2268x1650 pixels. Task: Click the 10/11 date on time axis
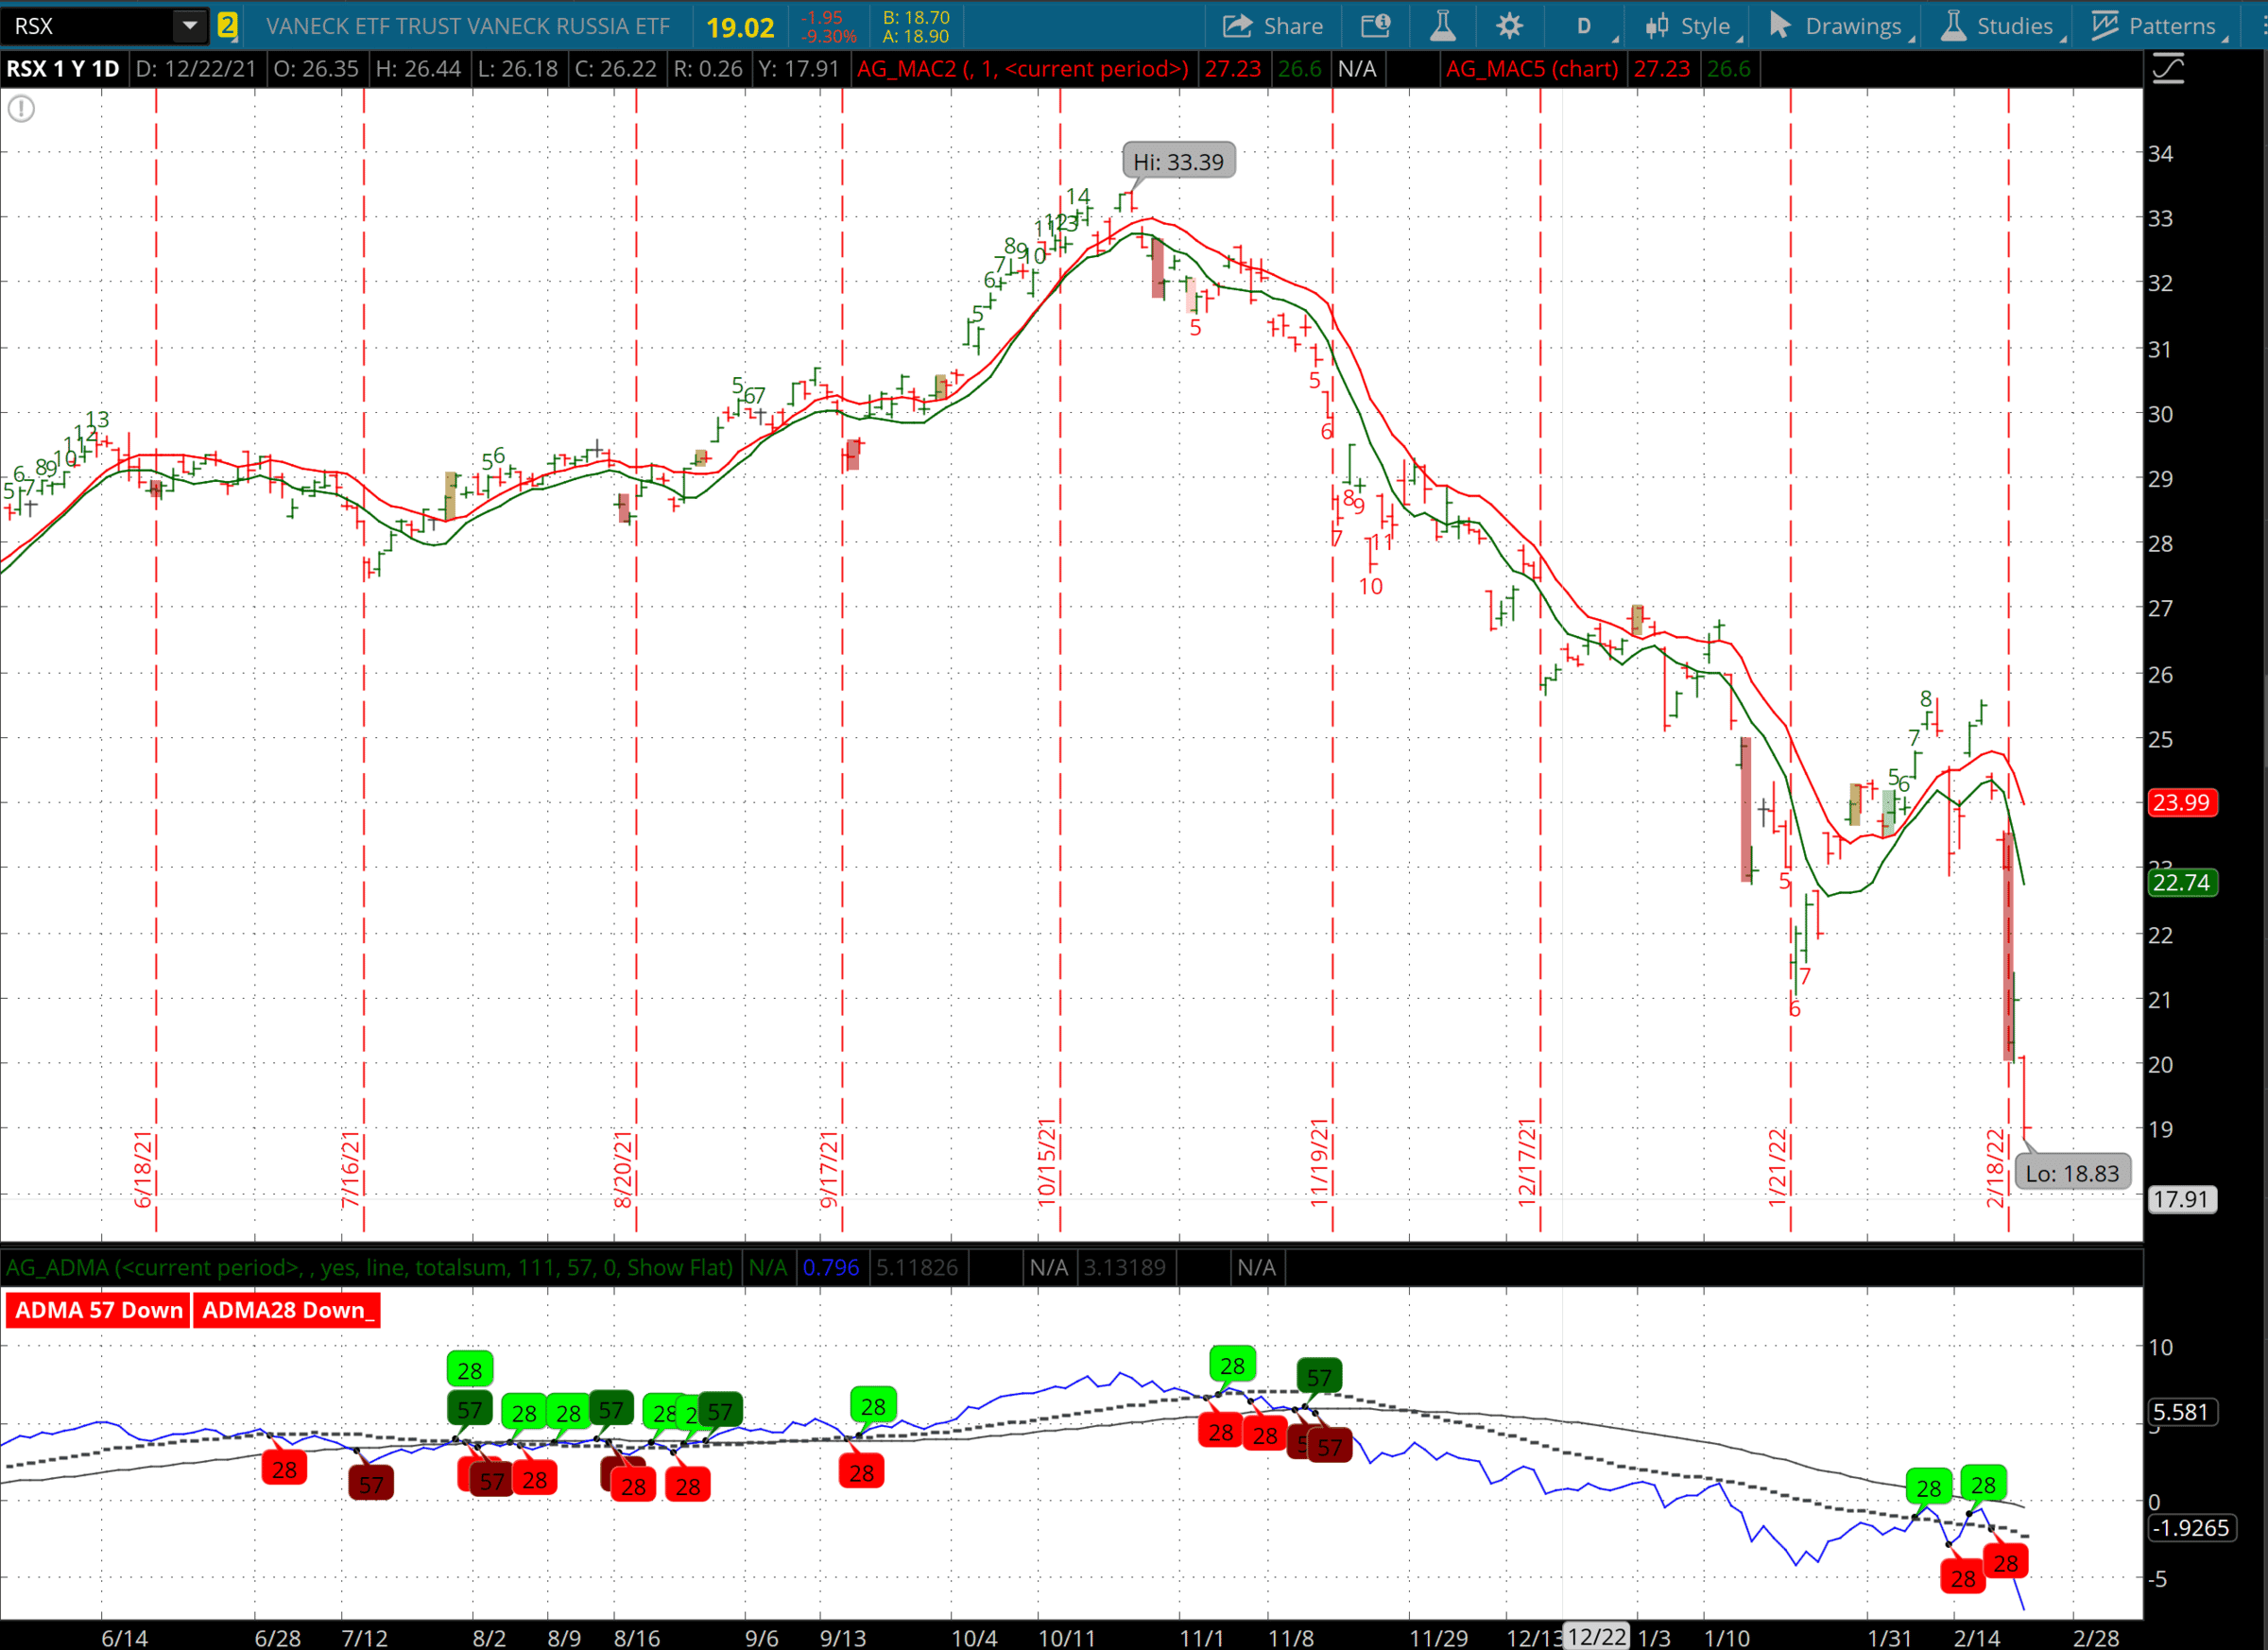click(1066, 1637)
